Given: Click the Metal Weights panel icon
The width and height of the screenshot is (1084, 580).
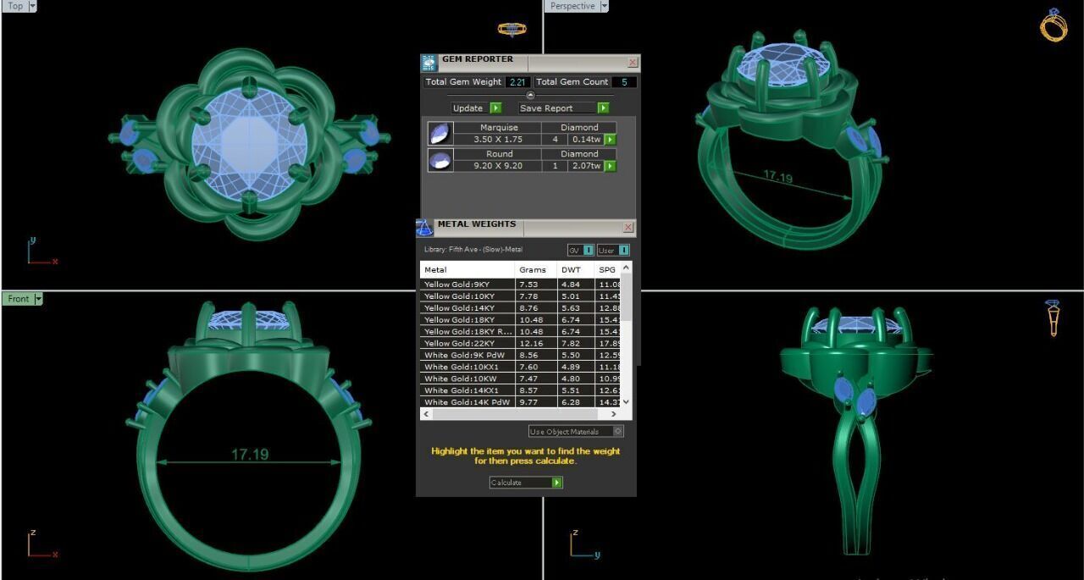Looking at the screenshot, I should 424,228.
